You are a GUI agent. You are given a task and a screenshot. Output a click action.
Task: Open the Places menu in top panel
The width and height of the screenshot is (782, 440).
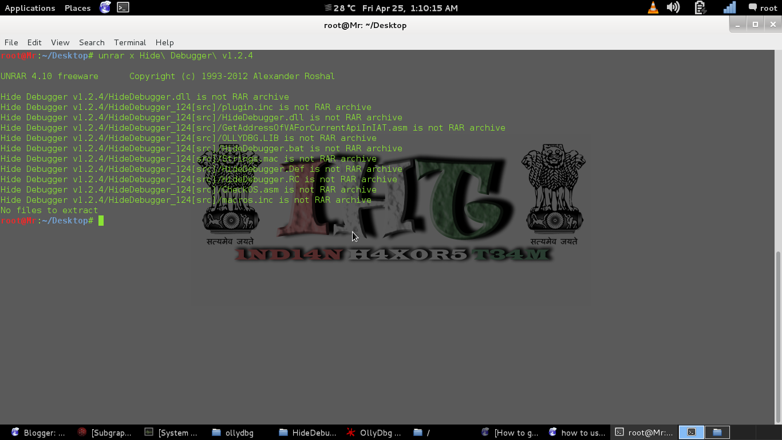(x=77, y=8)
